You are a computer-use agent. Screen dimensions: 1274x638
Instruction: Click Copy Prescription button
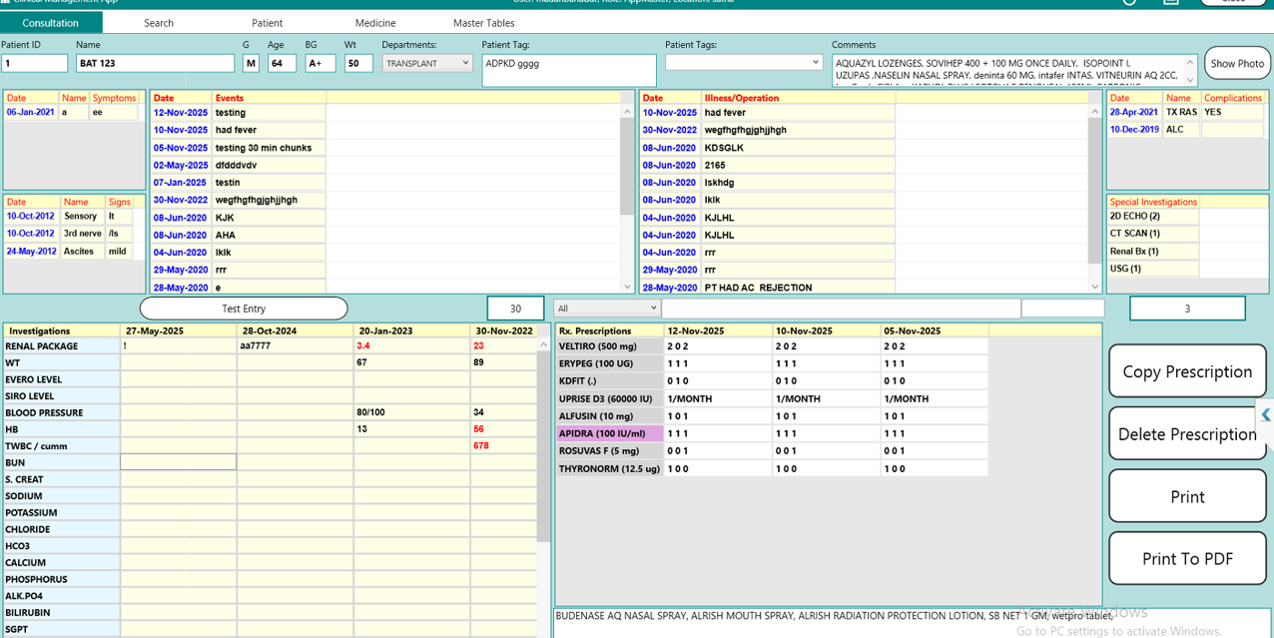[1187, 371]
